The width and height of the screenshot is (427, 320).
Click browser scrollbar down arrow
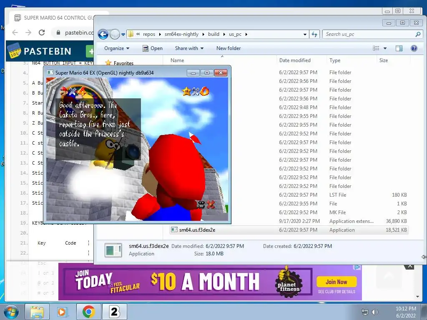[x=417, y=297]
